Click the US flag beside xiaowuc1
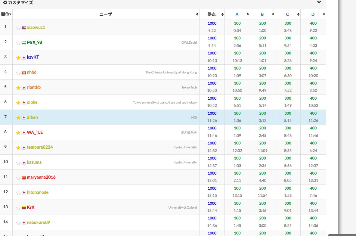This screenshot has width=356, height=236. (x=23, y=27)
